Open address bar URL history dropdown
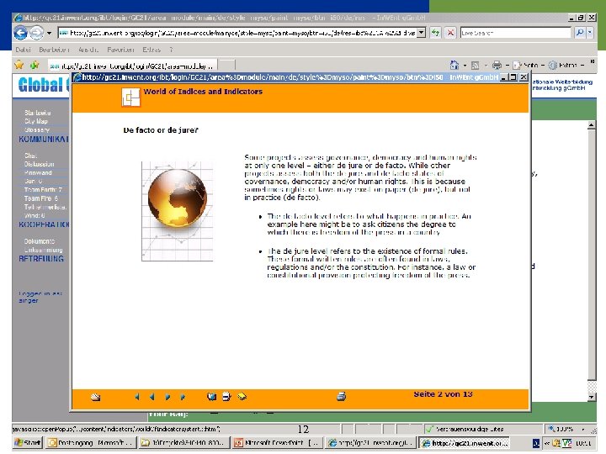The image size is (606, 454). tap(422, 33)
